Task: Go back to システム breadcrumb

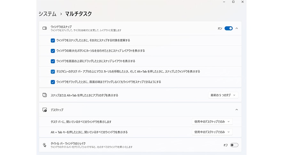Action: coord(47,14)
